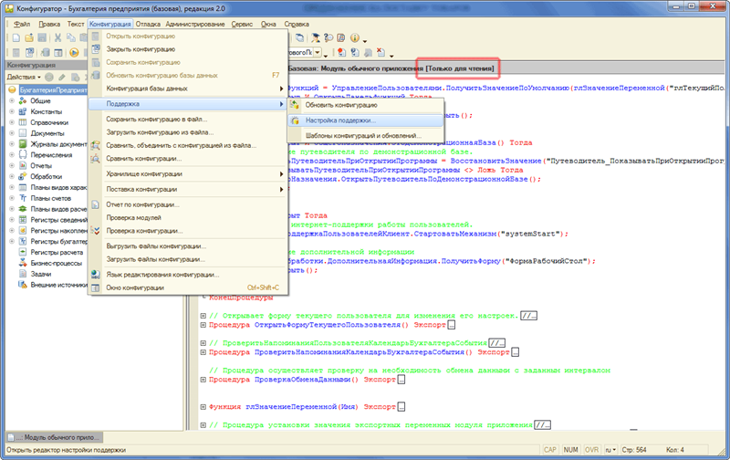Open Настройка поддержки from the submenu
The height and width of the screenshot is (460, 730).
(x=339, y=120)
